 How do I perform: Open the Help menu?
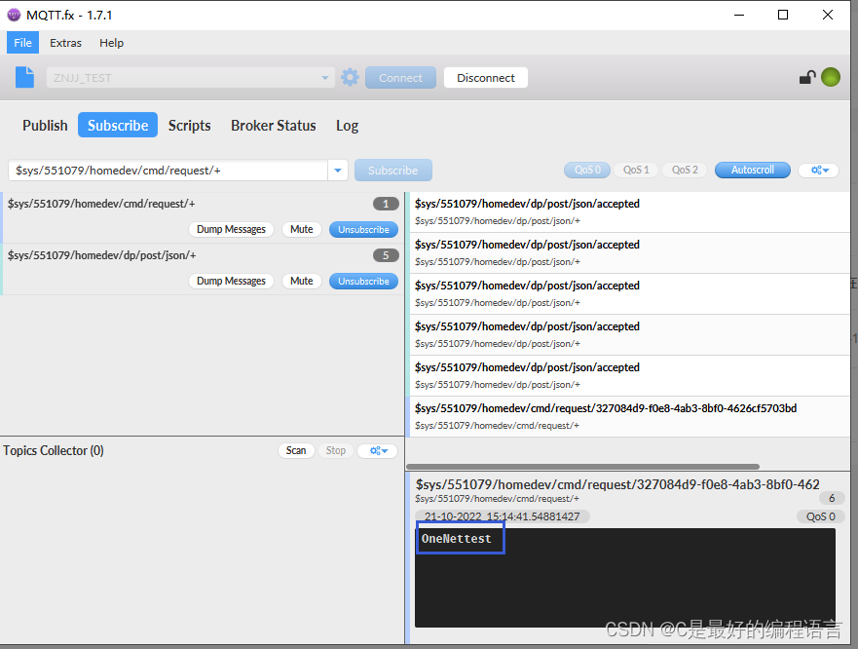point(111,43)
